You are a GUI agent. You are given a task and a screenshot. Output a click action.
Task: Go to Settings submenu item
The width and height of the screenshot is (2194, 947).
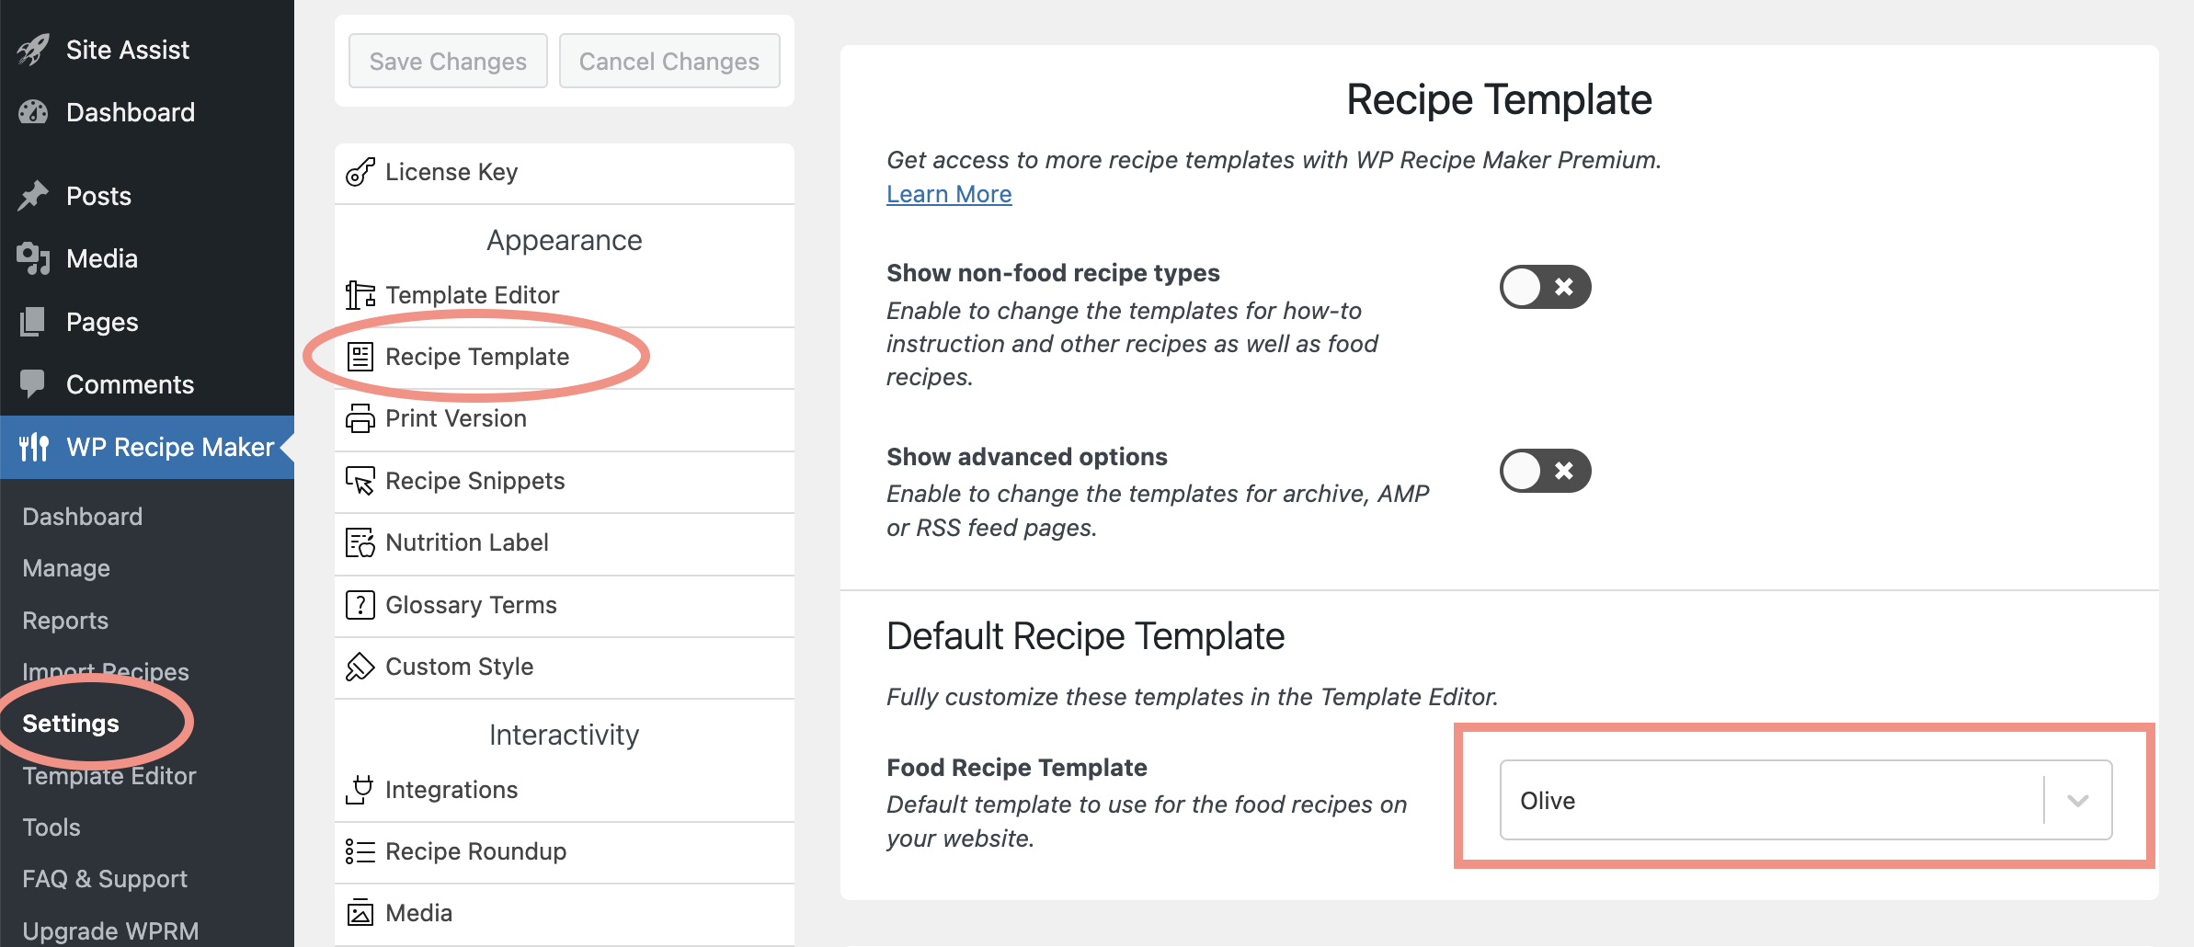(x=71, y=724)
